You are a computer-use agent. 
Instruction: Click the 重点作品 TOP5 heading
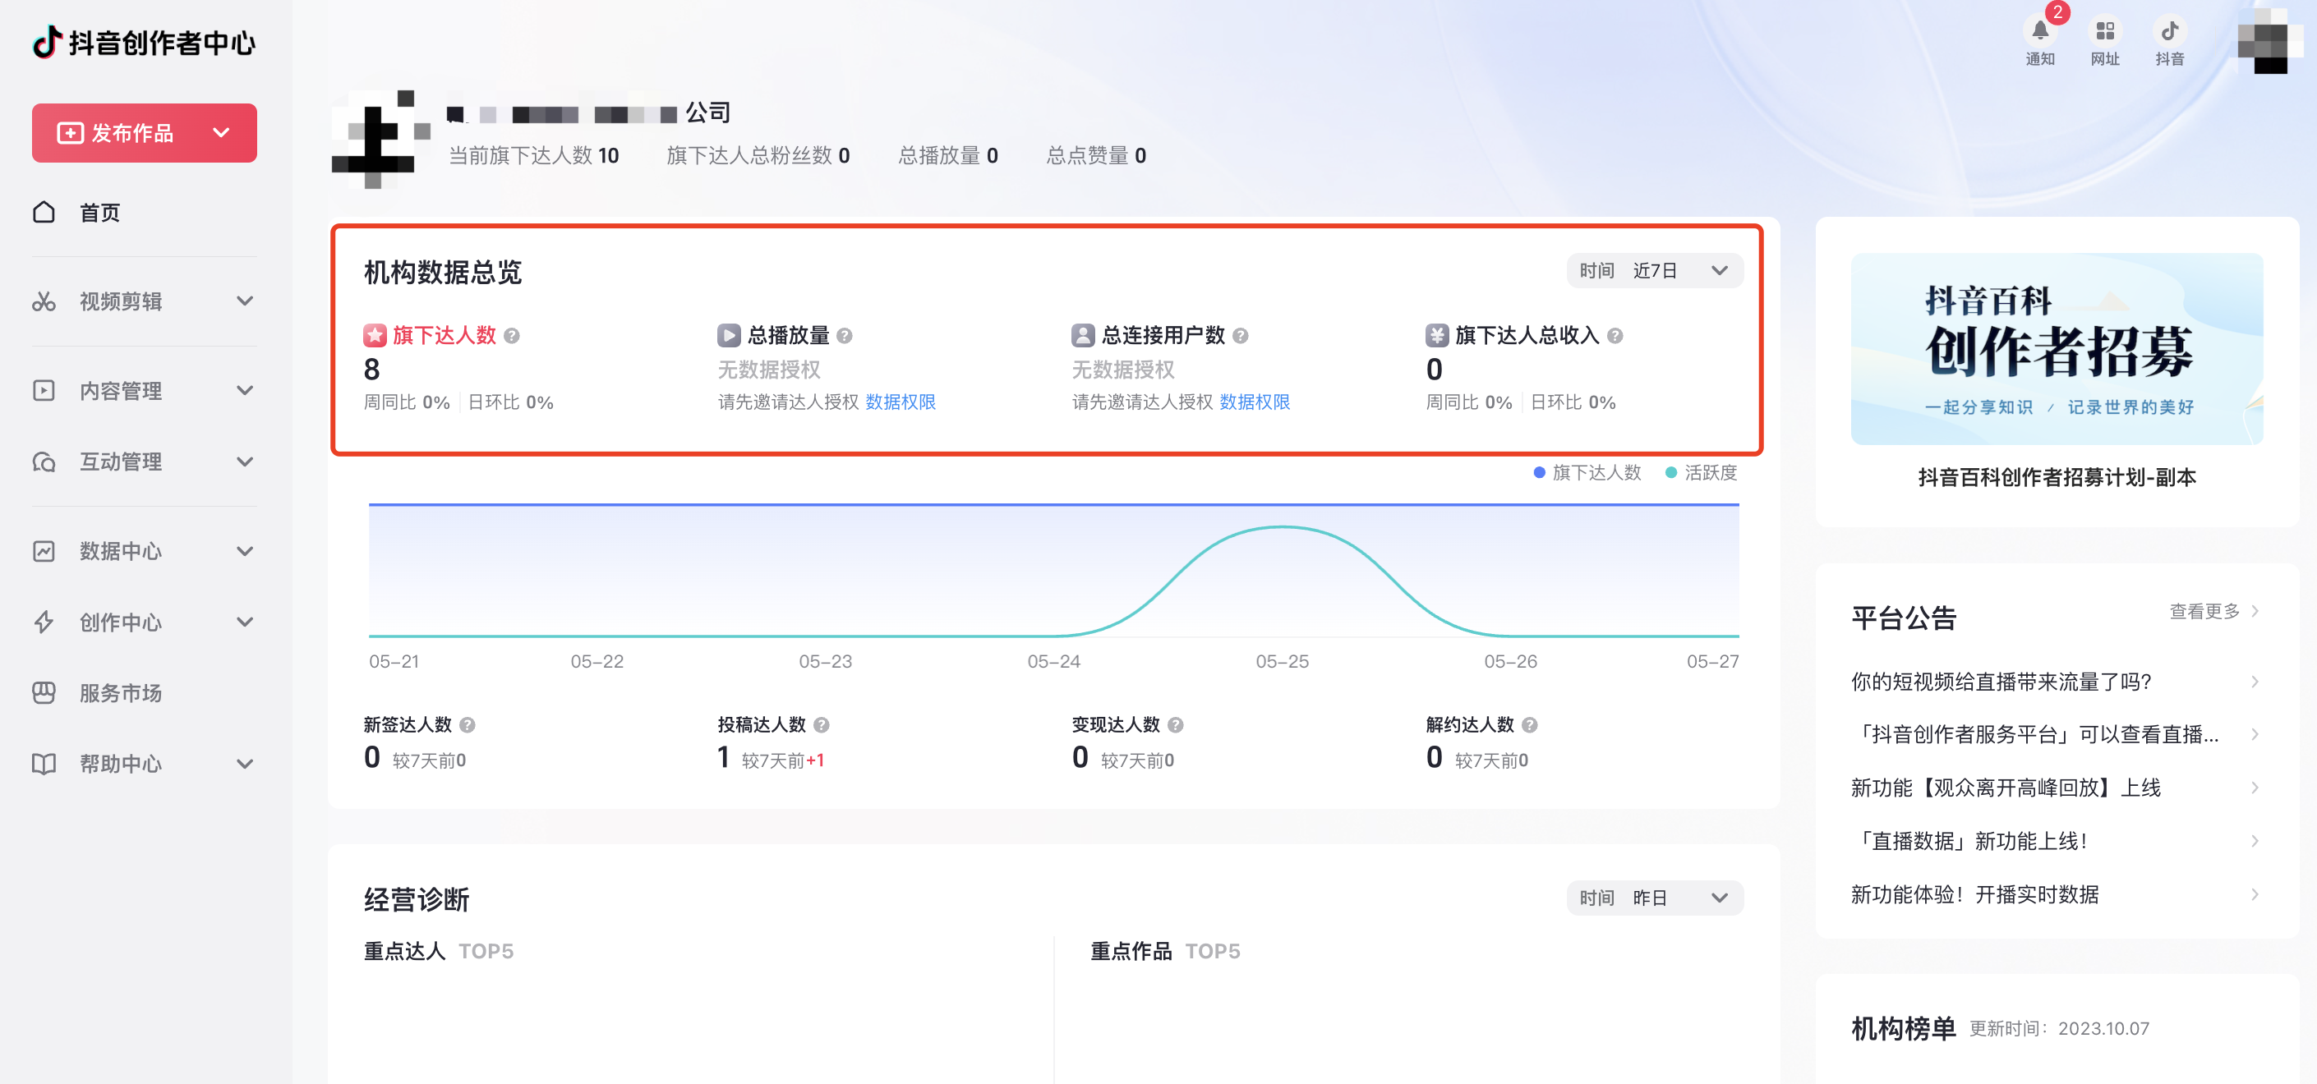1165,951
